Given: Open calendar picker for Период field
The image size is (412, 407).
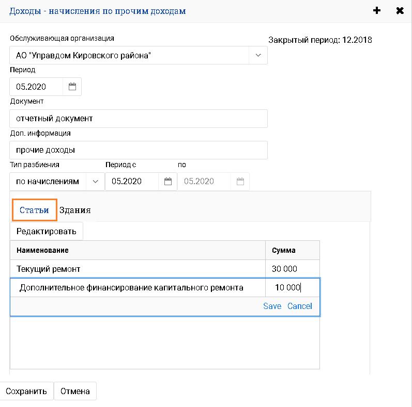Looking at the screenshot, I should [72, 87].
